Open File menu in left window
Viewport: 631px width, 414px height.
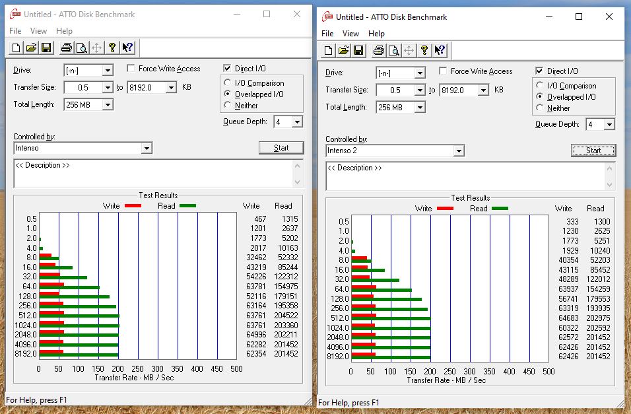click(x=15, y=31)
